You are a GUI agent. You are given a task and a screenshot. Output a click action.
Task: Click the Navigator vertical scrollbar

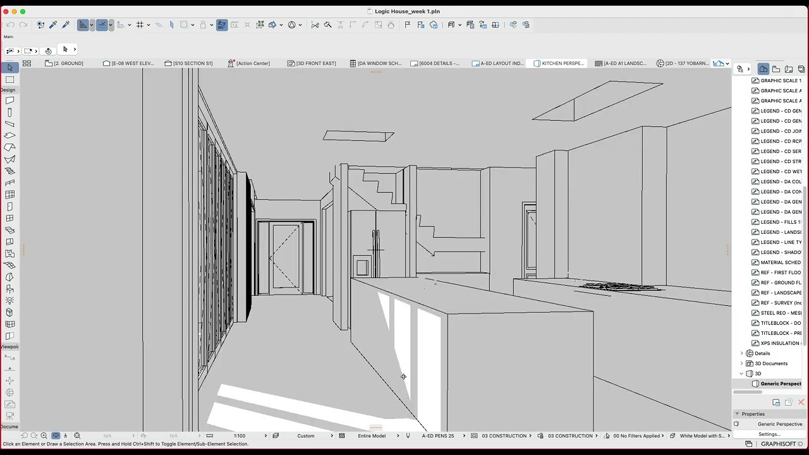[806, 265]
